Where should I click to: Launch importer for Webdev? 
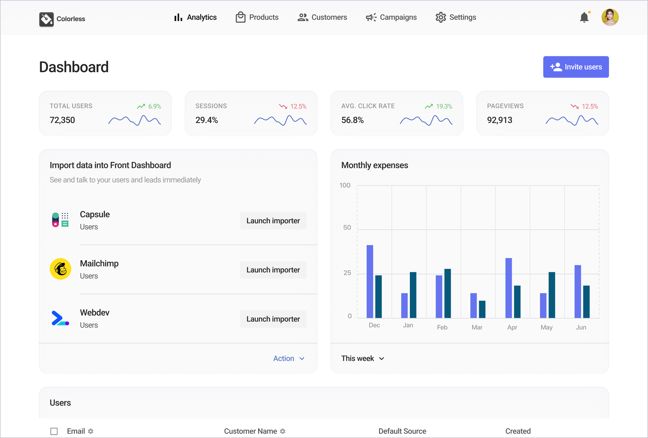(273, 319)
